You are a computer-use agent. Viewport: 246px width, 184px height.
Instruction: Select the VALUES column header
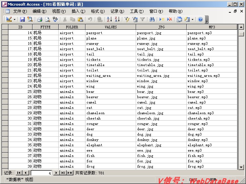point(111,27)
